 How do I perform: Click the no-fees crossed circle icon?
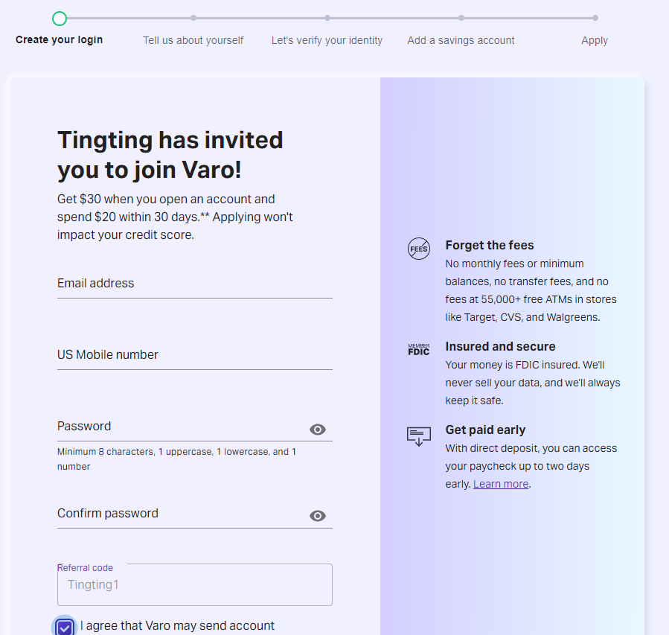pos(418,249)
